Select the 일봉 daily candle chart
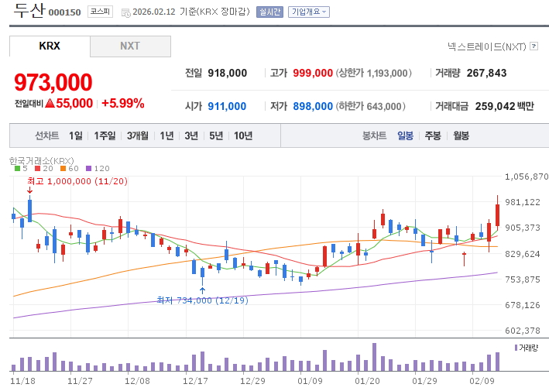Image resolution: width=549 pixels, height=391 pixels. pos(406,135)
